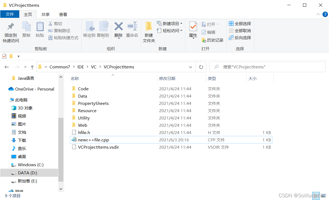
Task: Select the Utility folder
Action: (171, 118)
